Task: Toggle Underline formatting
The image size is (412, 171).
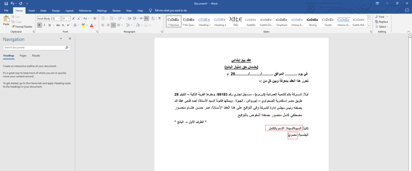Action: (x=49, y=25)
